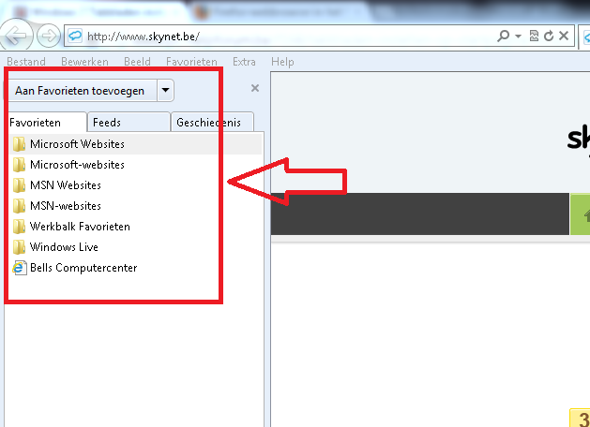Open the Windows Live folder
This screenshot has height=427, width=590.
pos(135,247)
